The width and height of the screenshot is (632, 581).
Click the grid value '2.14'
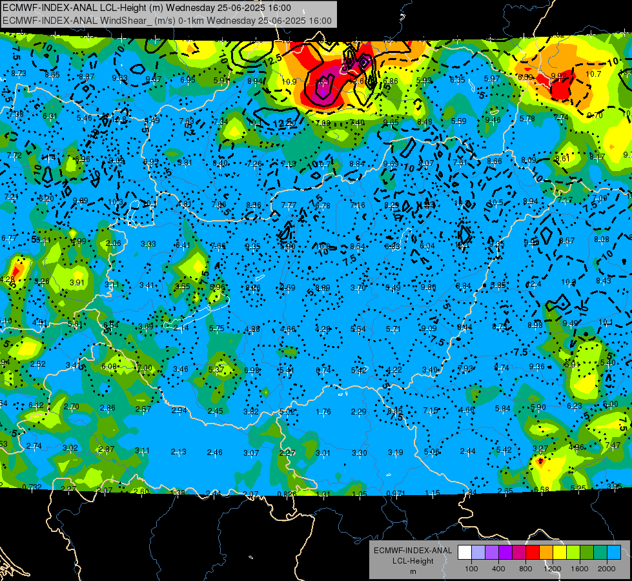coord(181,328)
